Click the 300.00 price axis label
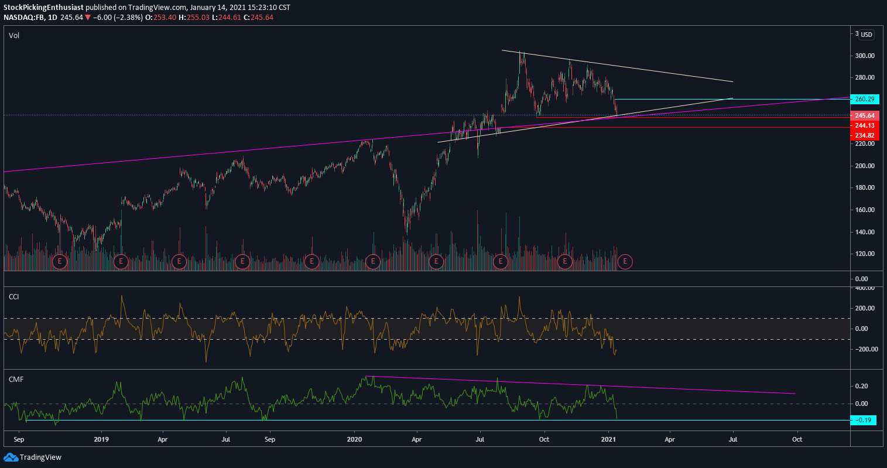 point(865,56)
